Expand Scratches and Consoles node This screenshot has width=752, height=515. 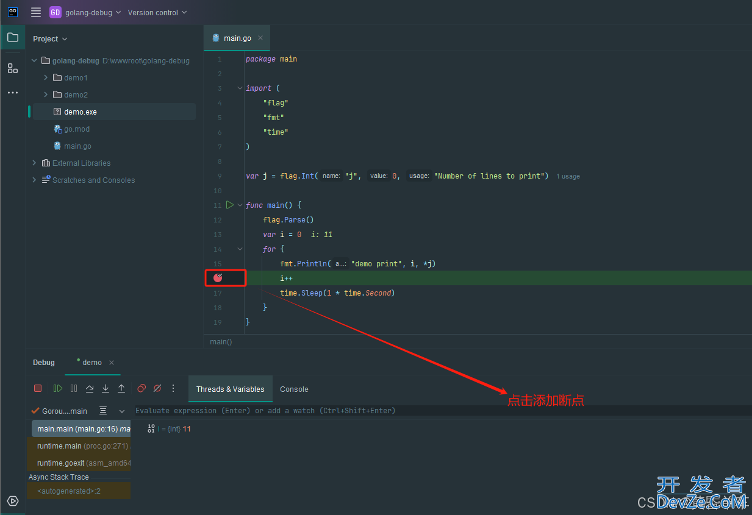pyautogui.click(x=34, y=180)
